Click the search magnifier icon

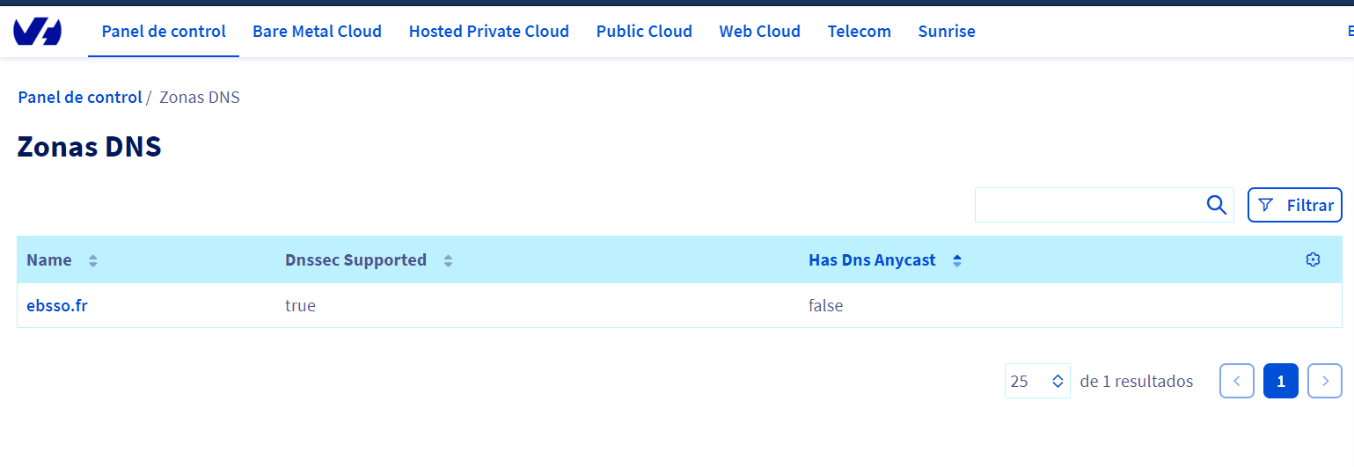1216,205
